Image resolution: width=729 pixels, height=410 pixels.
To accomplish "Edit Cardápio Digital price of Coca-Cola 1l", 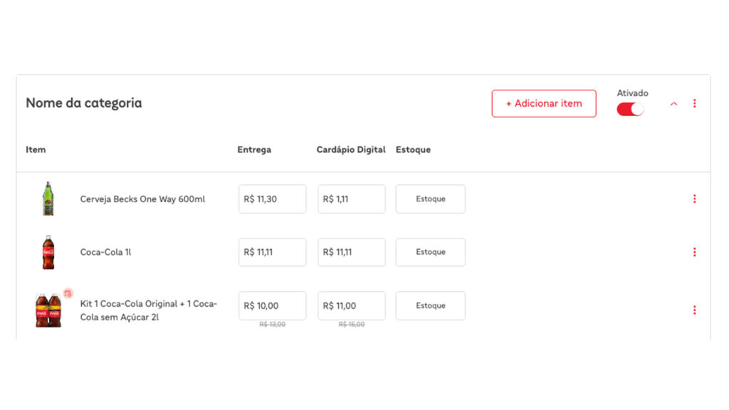I will click(352, 252).
